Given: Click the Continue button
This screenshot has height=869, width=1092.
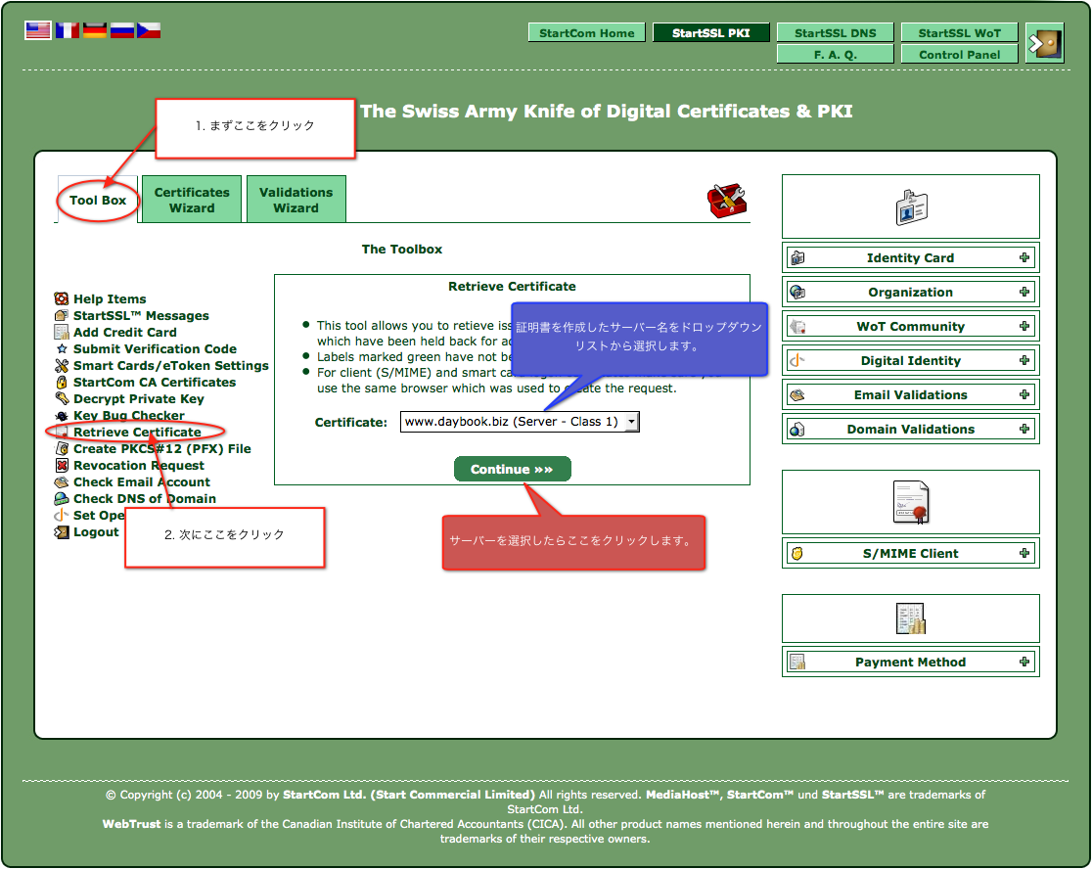Looking at the screenshot, I should (x=512, y=470).
